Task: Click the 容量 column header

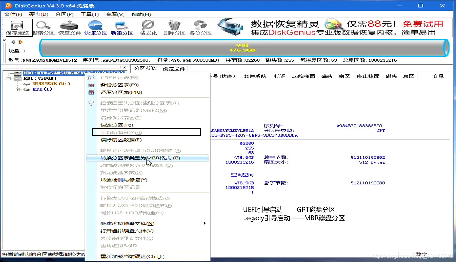Action: (438, 76)
